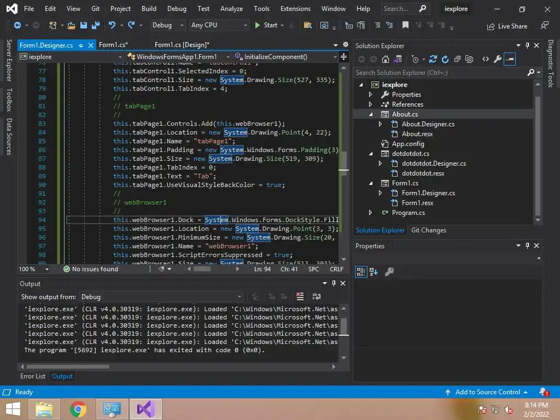Viewport: 560px width, 420px height.
Task: Switch to the Form1.cs* tab
Action: pos(113,45)
